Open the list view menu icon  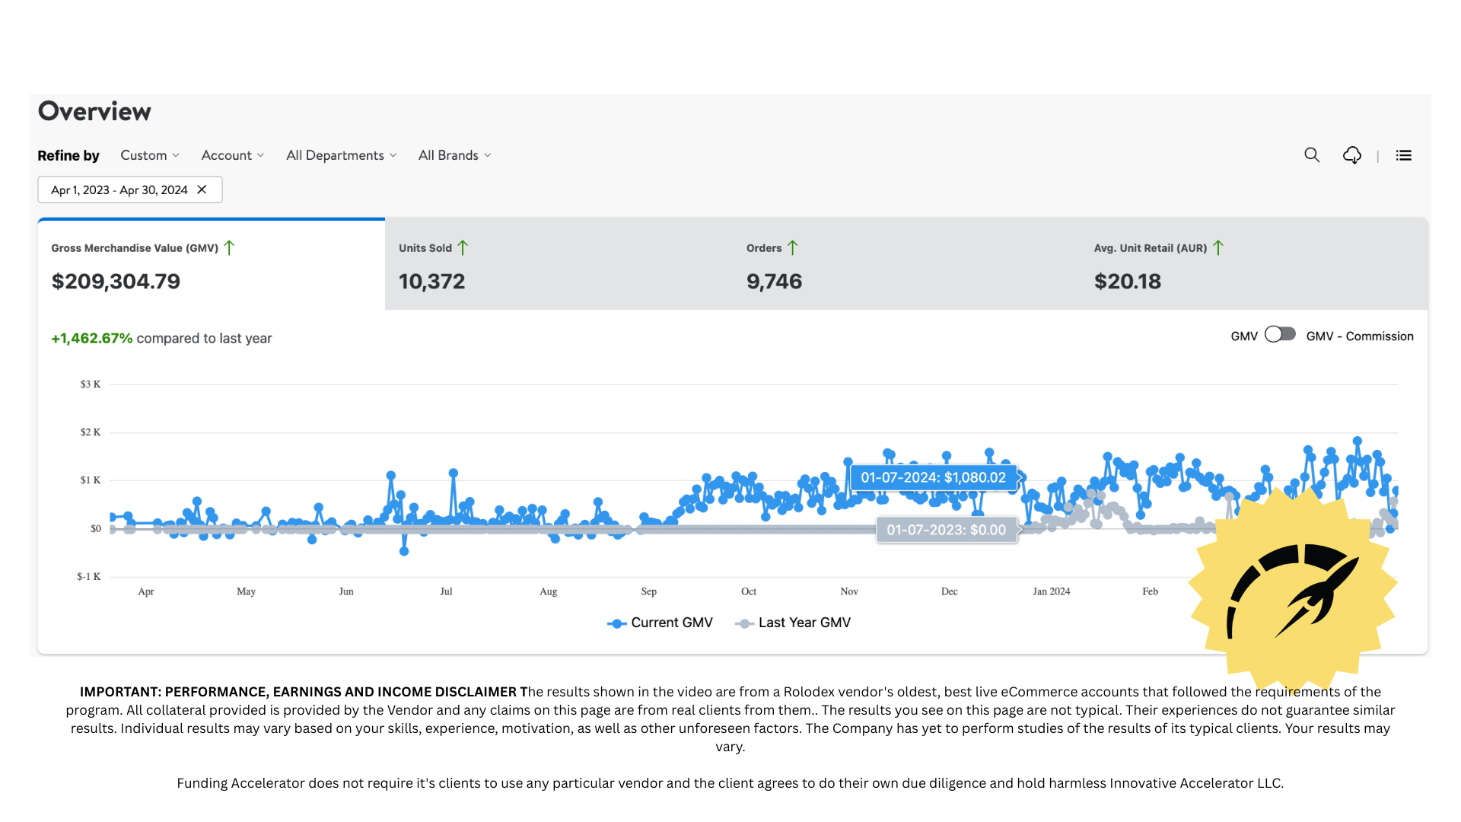(x=1404, y=155)
